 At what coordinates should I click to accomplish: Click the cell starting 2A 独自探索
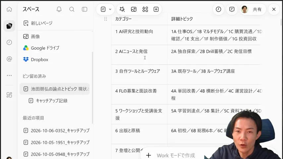pos(215,55)
